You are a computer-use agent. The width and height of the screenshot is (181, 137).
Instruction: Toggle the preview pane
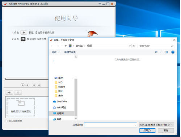click(166, 52)
